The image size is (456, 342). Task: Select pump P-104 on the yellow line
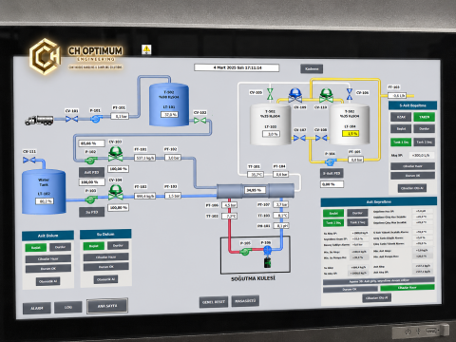click(331, 162)
